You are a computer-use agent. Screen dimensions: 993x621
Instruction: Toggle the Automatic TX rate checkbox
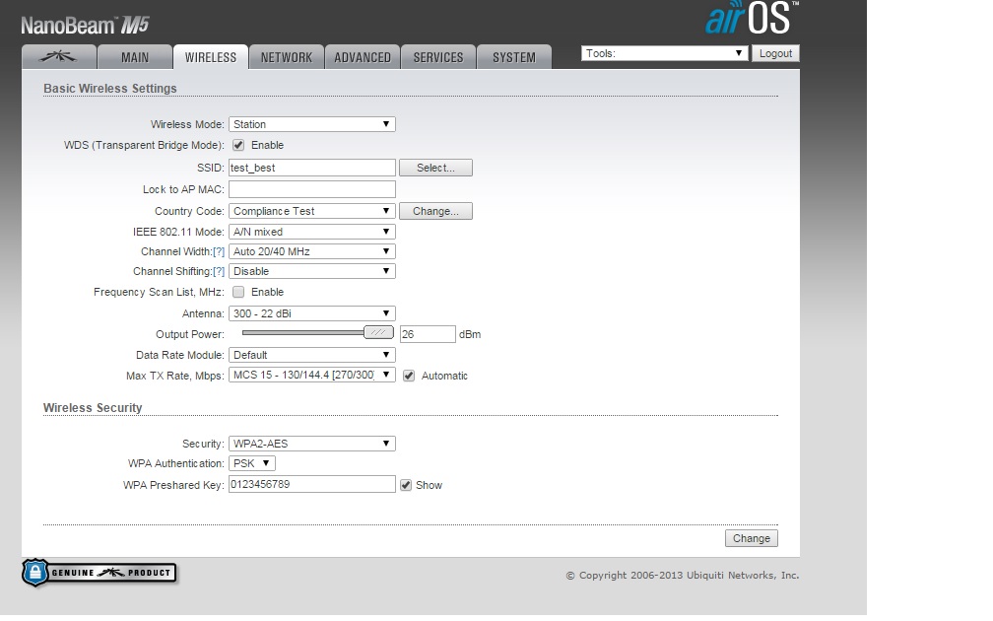[409, 376]
